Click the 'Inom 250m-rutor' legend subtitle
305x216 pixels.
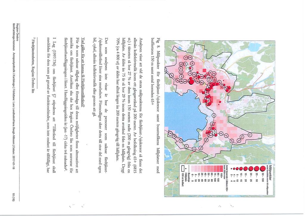pyautogui.click(x=224, y=172)
